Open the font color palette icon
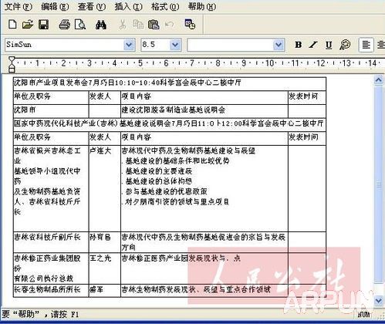The width and height of the screenshot is (385, 324). 345,45
